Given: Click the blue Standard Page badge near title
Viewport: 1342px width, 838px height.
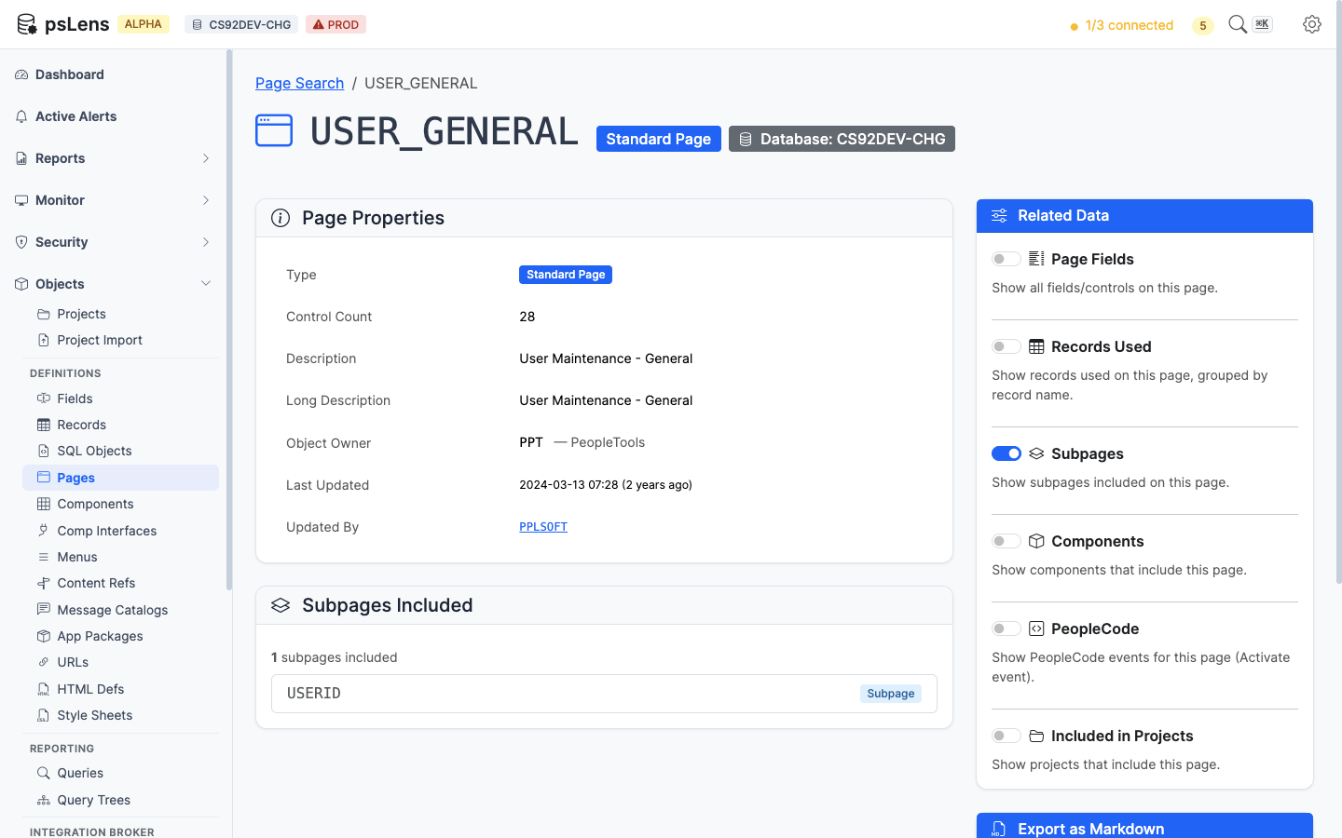Looking at the screenshot, I should coord(659,139).
